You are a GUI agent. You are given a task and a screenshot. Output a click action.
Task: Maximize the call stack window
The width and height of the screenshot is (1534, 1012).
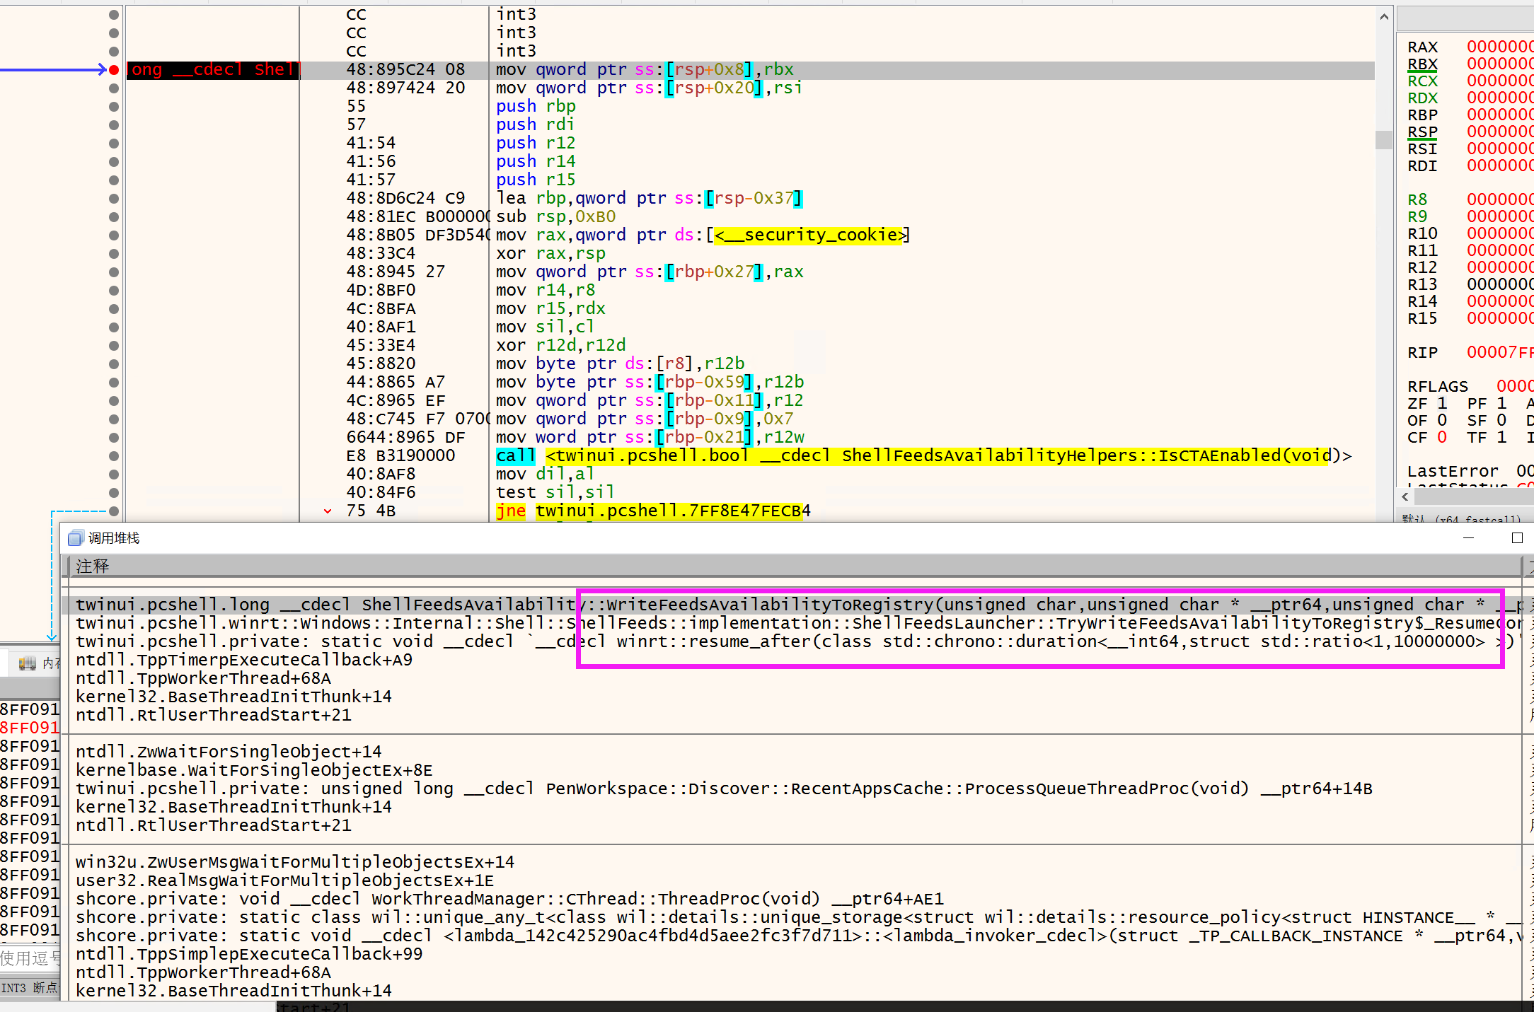click(1517, 538)
